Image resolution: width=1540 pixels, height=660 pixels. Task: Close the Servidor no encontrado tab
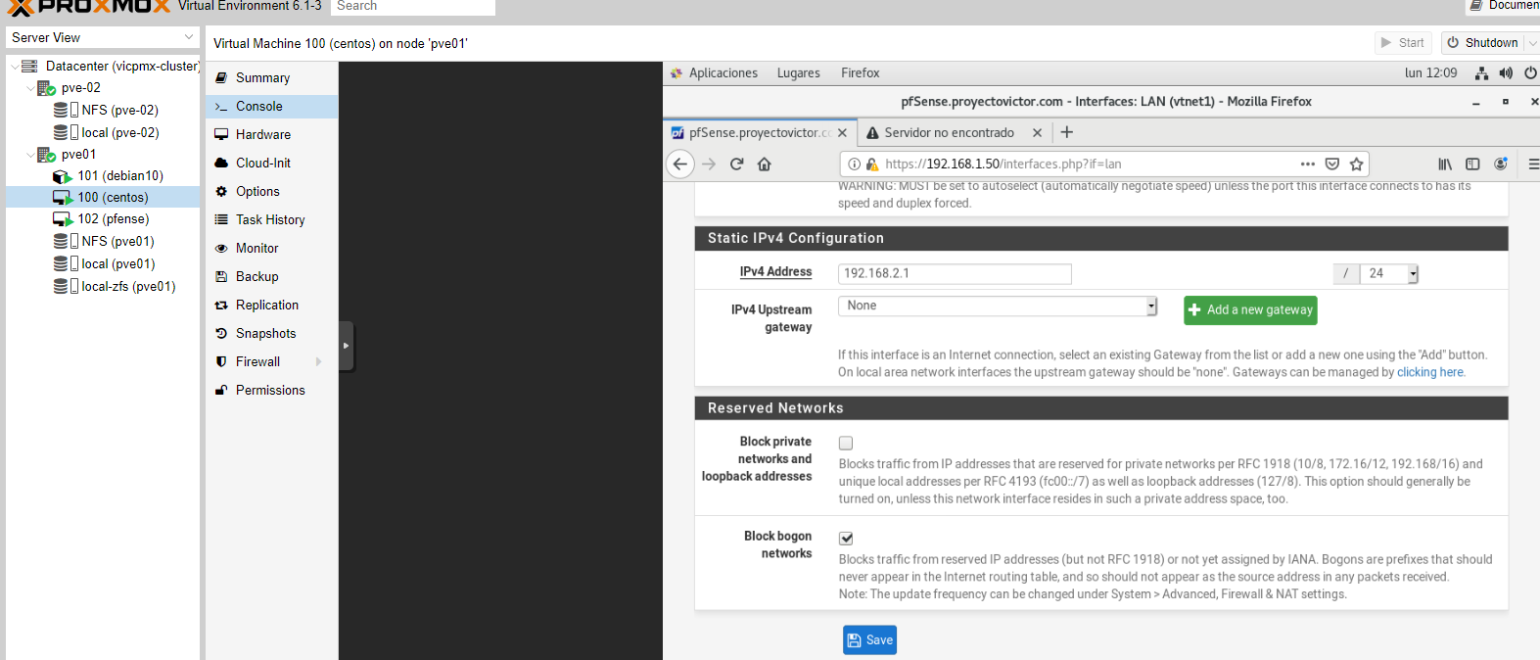[x=1037, y=132]
